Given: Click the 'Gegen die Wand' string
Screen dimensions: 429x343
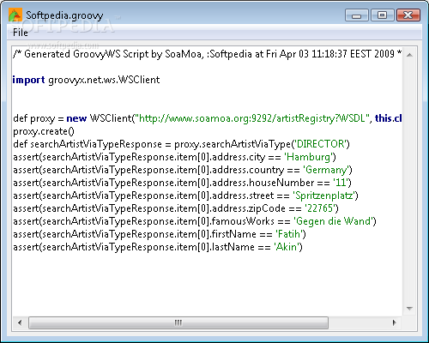Looking at the screenshot, I should pyautogui.click(x=333, y=221).
